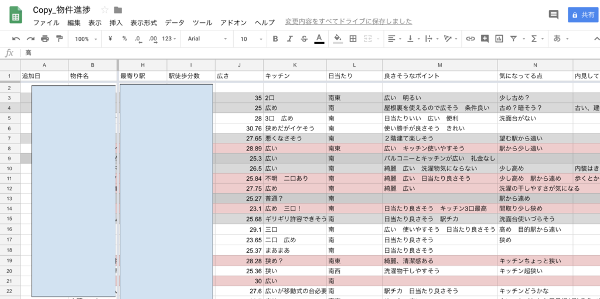This screenshot has height=299, width=600.
Task: Star the document
Action: (104, 10)
